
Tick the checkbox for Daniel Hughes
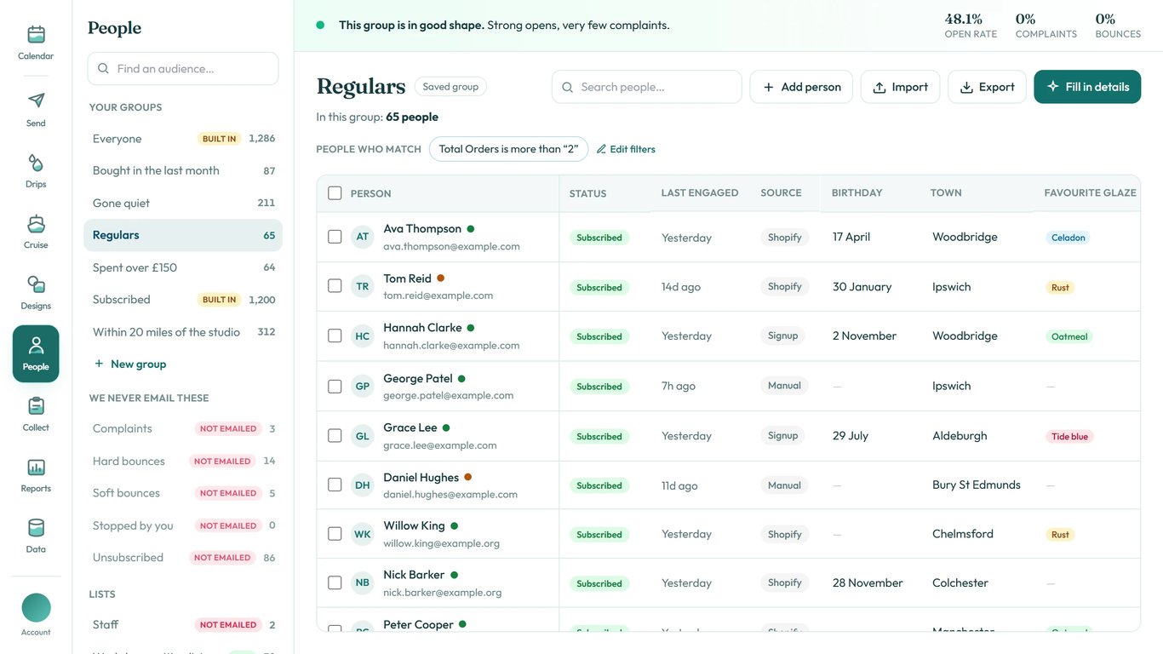pyautogui.click(x=335, y=485)
